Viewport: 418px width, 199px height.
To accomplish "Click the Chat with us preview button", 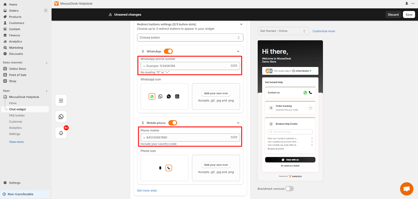I will coord(290,160).
